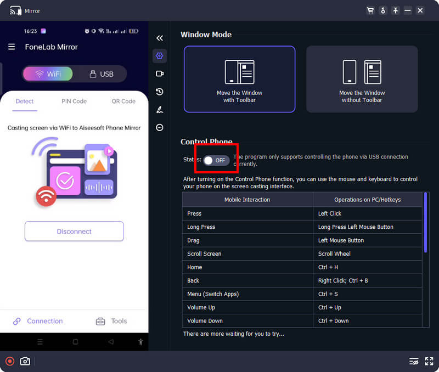Toggle the Control Phone status switch
The width and height of the screenshot is (439, 372).
click(x=216, y=160)
